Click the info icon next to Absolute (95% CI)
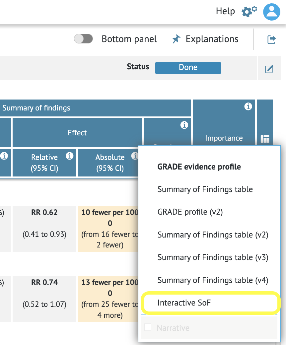286x345 pixels. point(135,156)
